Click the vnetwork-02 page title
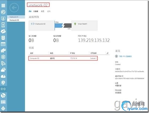The image size is (149, 113). click(38, 5)
